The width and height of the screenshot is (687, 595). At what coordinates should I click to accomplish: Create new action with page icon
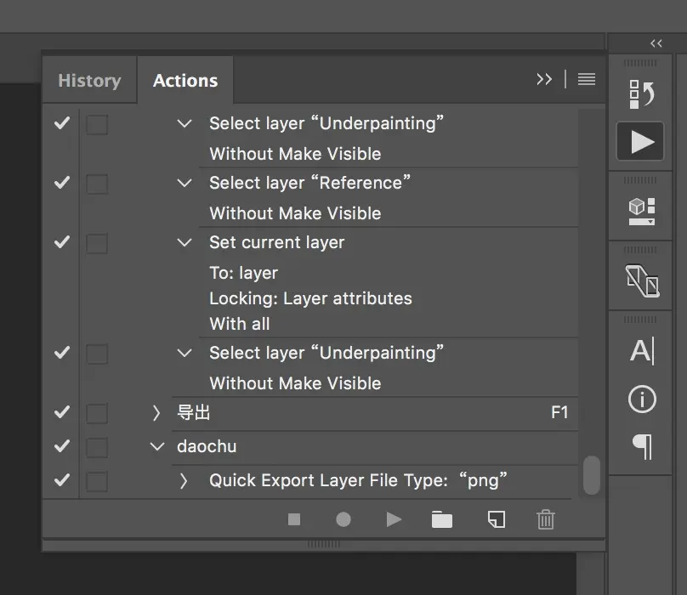pyautogui.click(x=496, y=519)
